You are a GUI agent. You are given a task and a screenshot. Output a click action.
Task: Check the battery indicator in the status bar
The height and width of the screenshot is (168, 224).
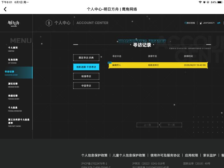click(220, 2)
